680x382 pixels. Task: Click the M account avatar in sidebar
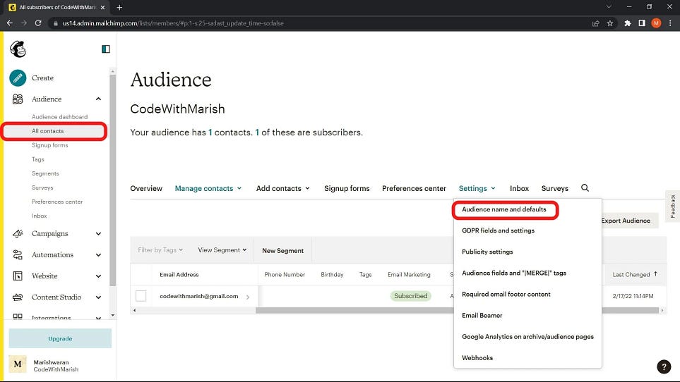coord(18,364)
